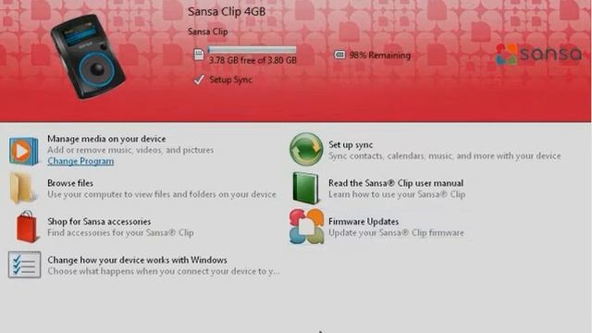The image size is (592, 333).
Task: Open the Firmware Updates title
Action: click(364, 222)
